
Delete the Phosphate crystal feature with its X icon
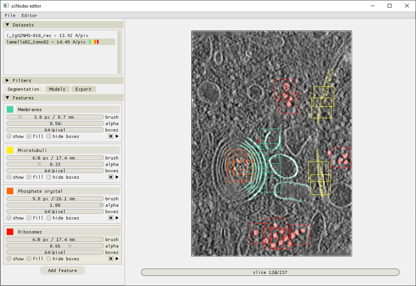tap(111, 218)
